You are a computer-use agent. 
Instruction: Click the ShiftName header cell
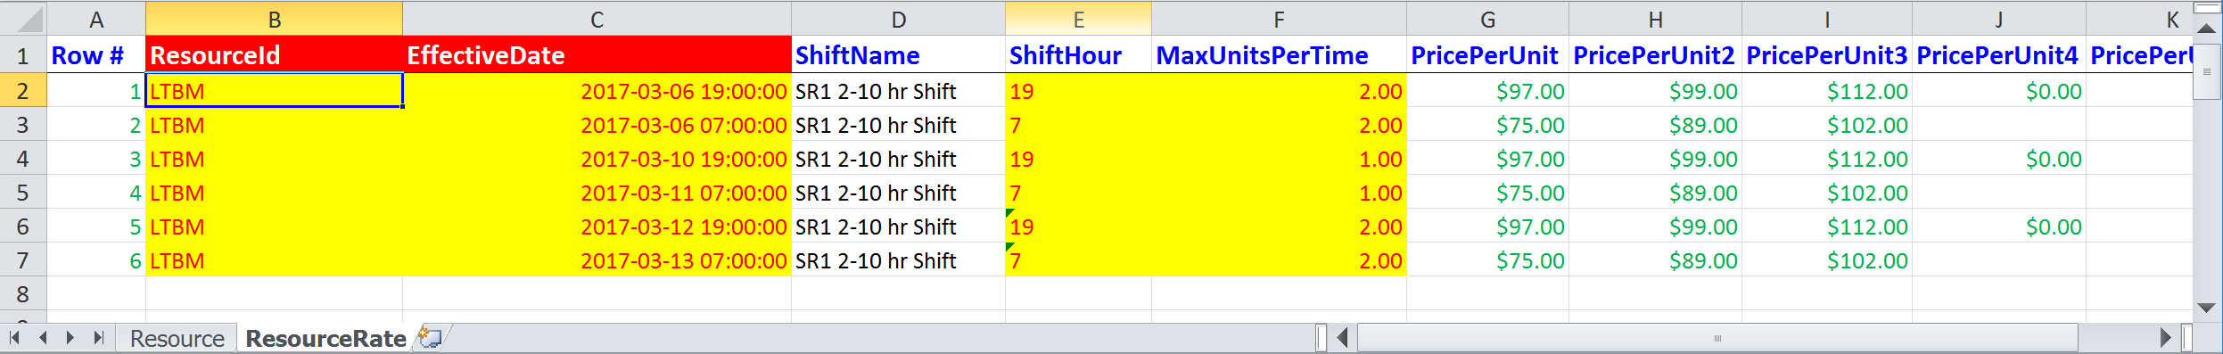[898, 55]
